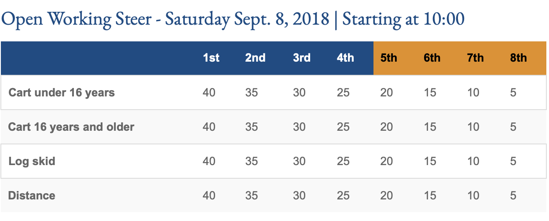The width and height of the screenshot is (549, 221).
Task: Click the orange 8th column header
Action: 519,58
